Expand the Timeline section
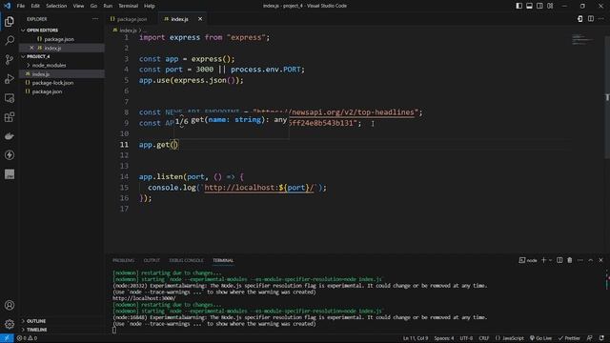Screen dimensions: 610x343 pos(37,330)
